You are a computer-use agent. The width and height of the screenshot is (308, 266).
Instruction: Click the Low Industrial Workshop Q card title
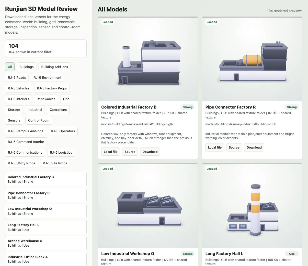coord(128,254)
